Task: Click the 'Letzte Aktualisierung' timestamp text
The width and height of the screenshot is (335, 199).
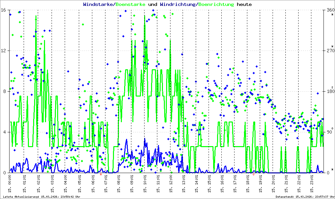Action: click(41, 197)
